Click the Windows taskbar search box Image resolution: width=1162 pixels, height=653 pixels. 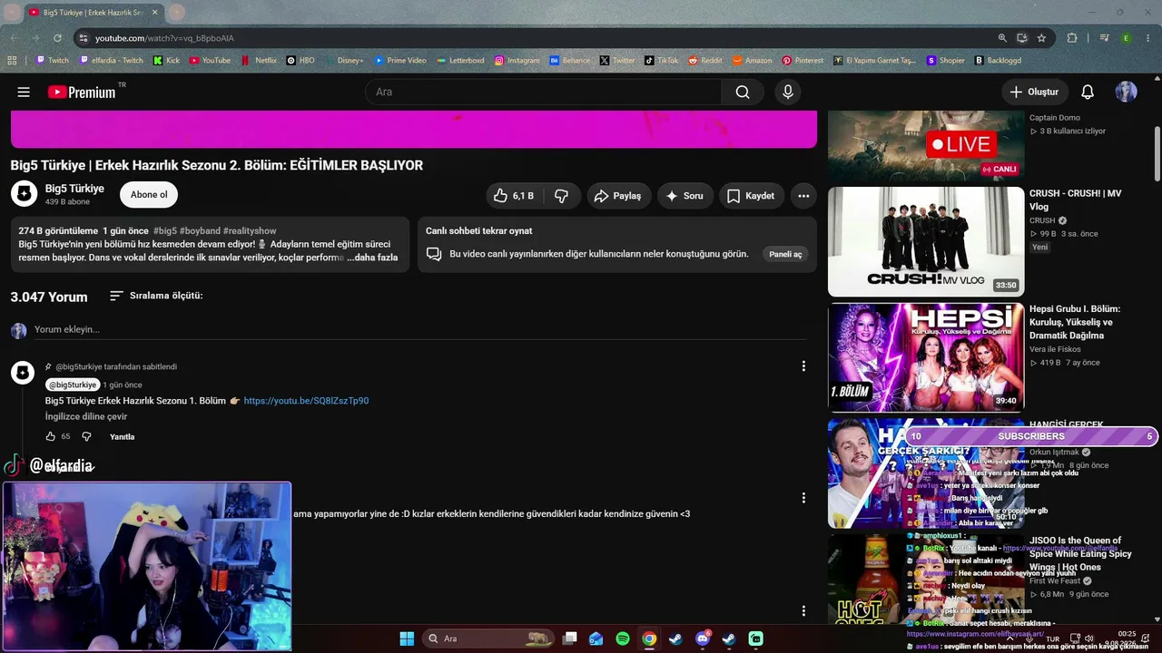click(488, 638)
